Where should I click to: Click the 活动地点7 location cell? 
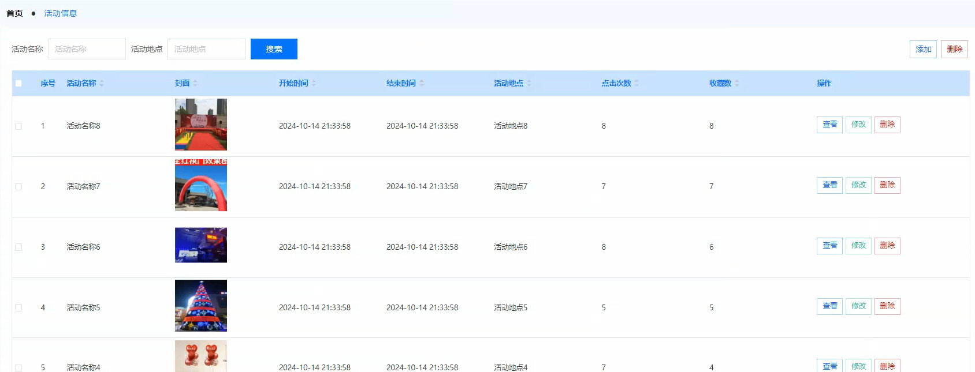click(x=511, y=186)
